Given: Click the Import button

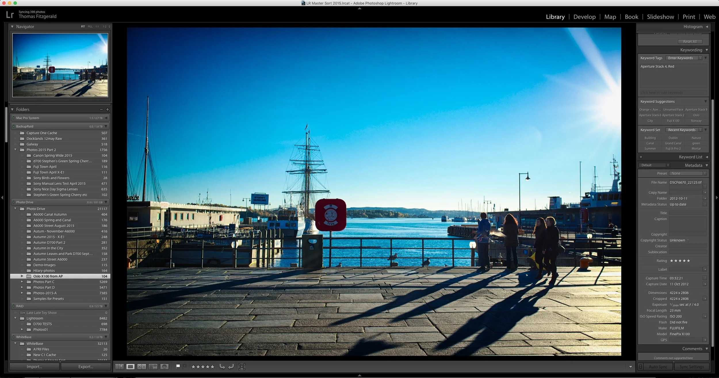Looking at the screenshot, I should (x=34, y=366).
